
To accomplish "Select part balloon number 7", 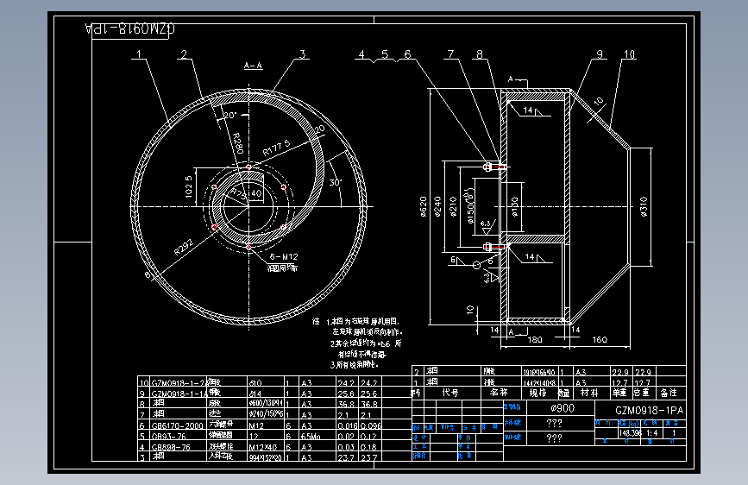I will tap(451, 54).
